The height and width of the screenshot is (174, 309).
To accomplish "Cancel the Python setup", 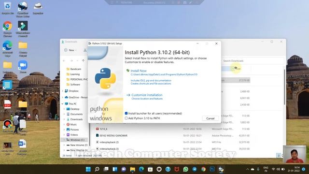I will coord(211,118).
